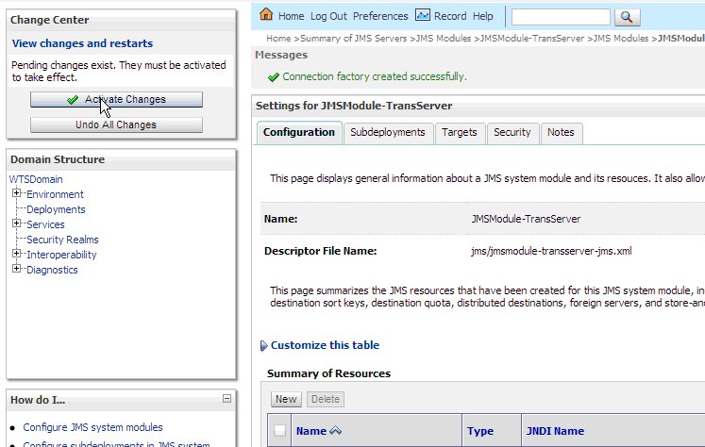Click Summary of JMS Servers breadcrumb
The height and width of the screenshot is (447, 705).
(x=353, y=39)
